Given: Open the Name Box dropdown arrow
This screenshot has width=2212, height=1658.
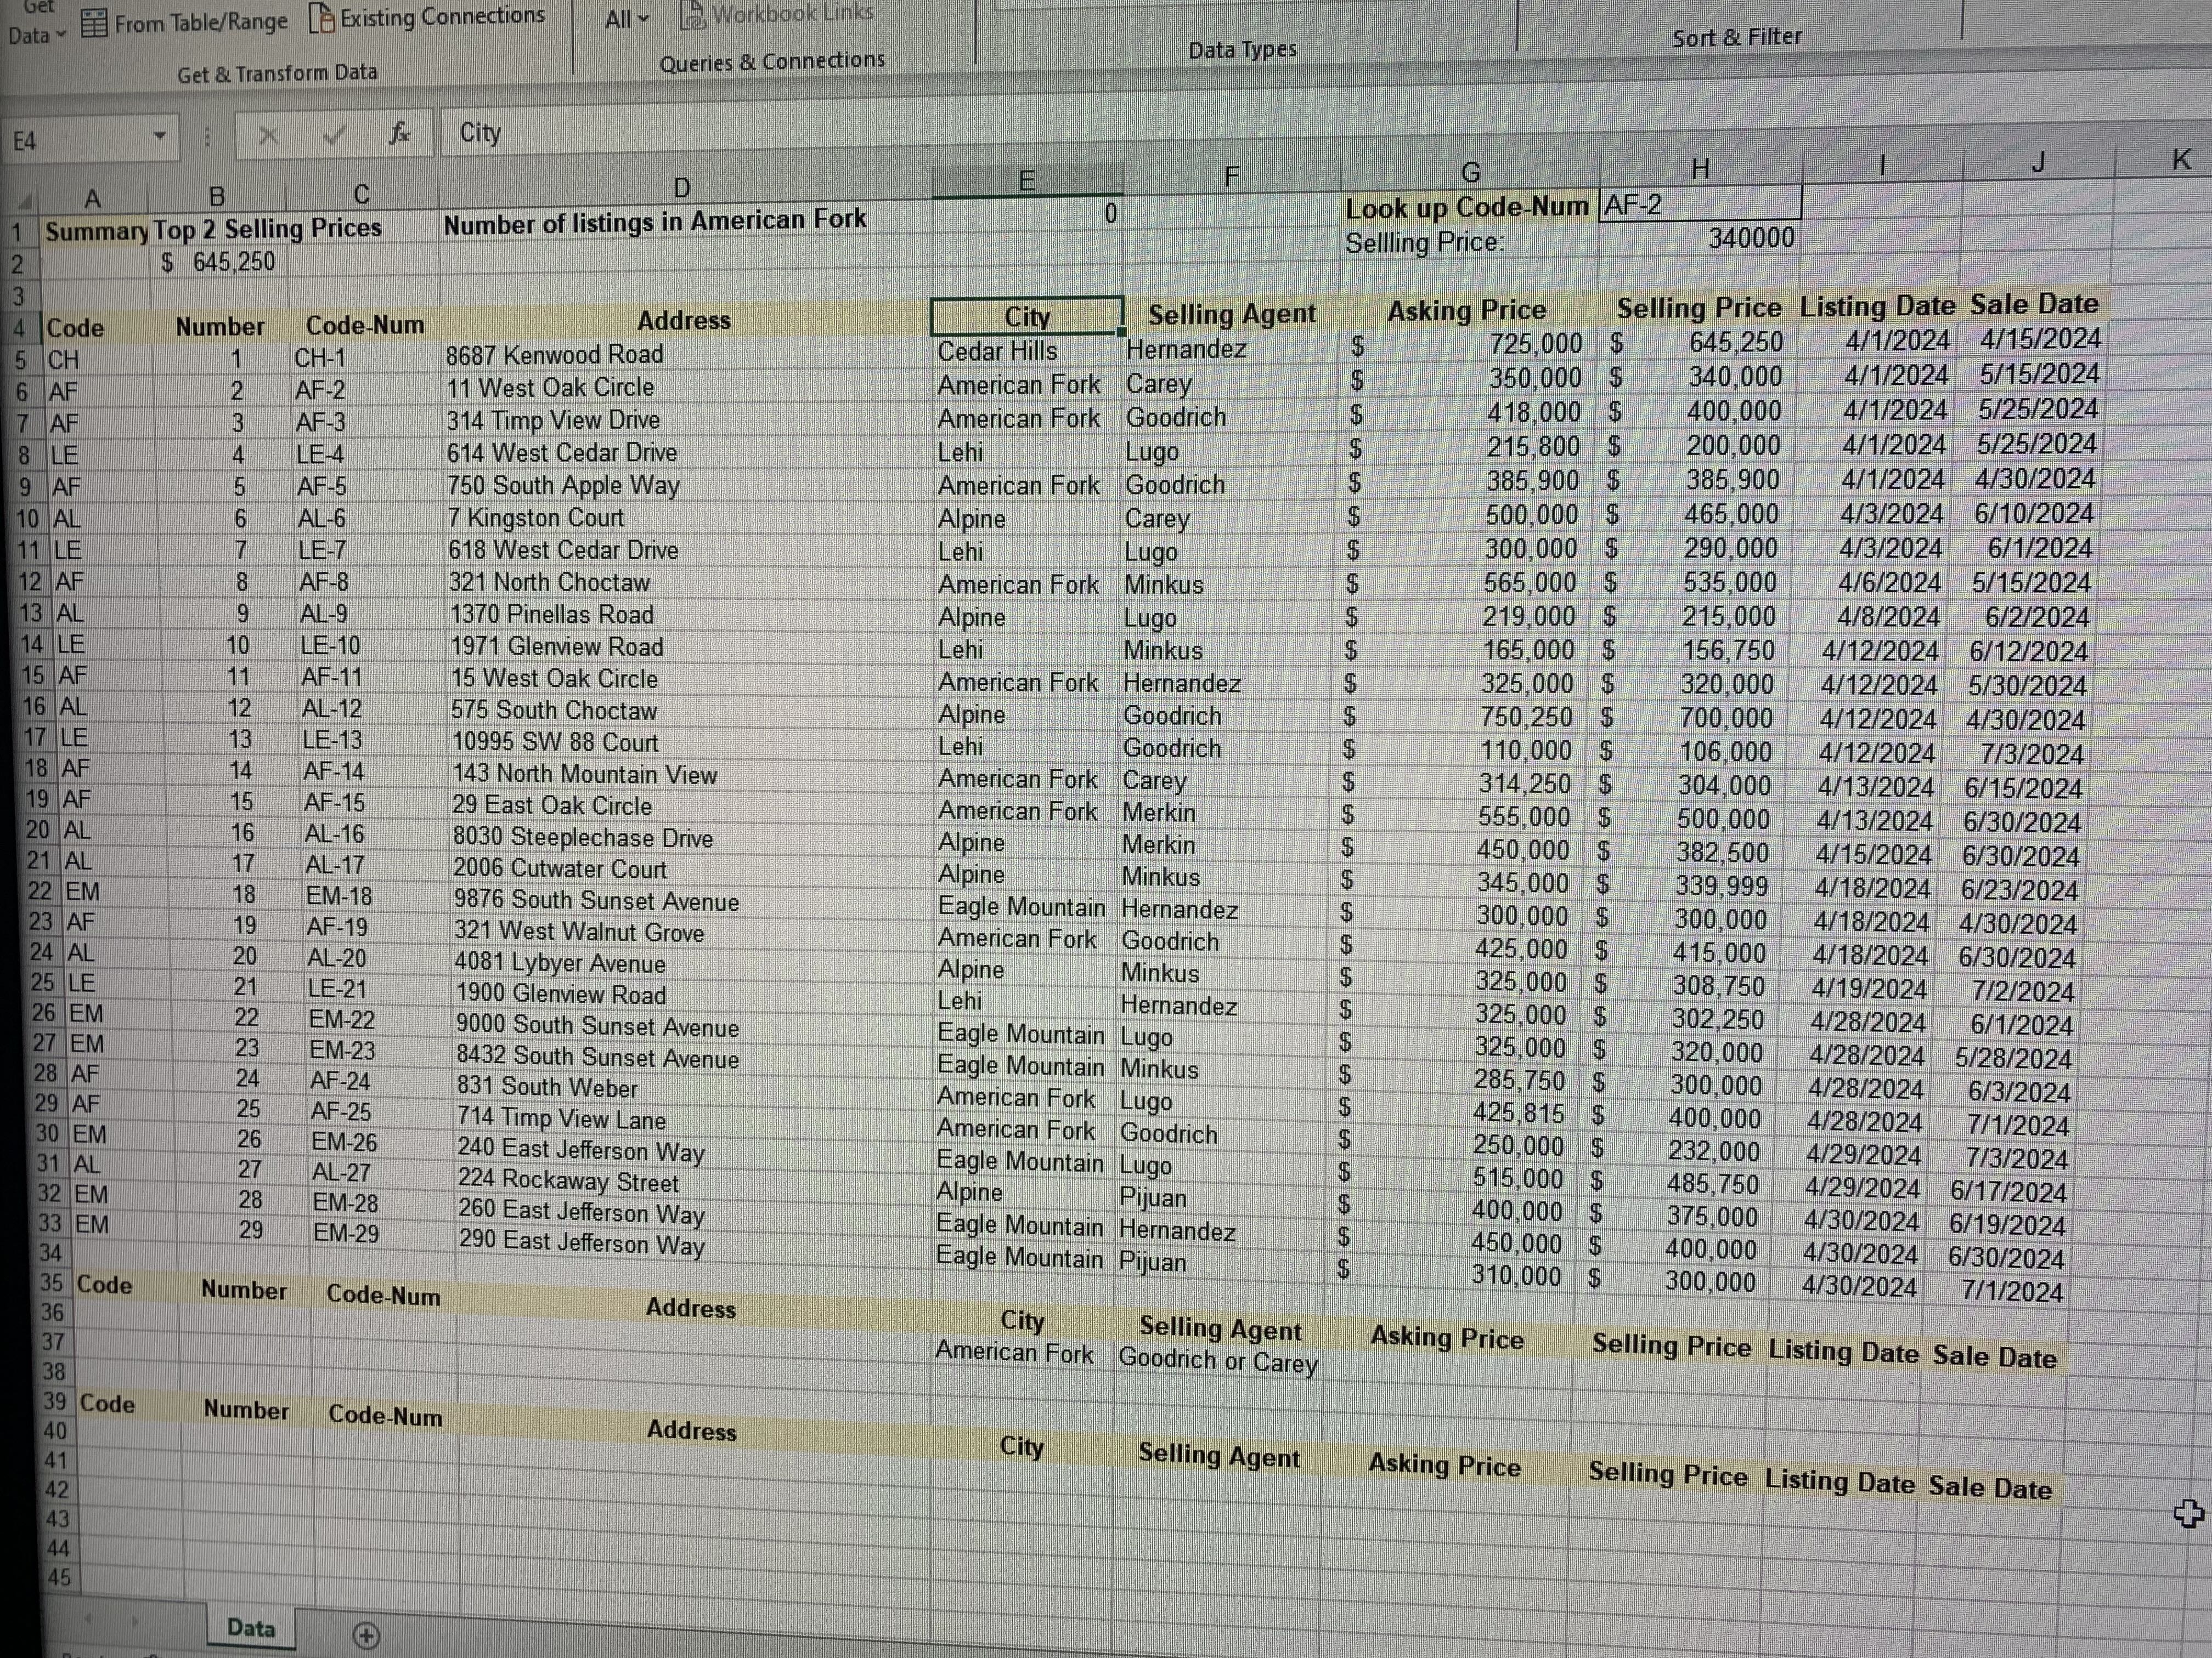Looking at the screenshot, I should point(159,136).
